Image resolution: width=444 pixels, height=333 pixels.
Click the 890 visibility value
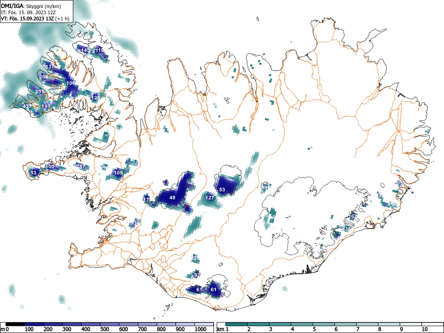pyautogui.click(x=392, y=204)
